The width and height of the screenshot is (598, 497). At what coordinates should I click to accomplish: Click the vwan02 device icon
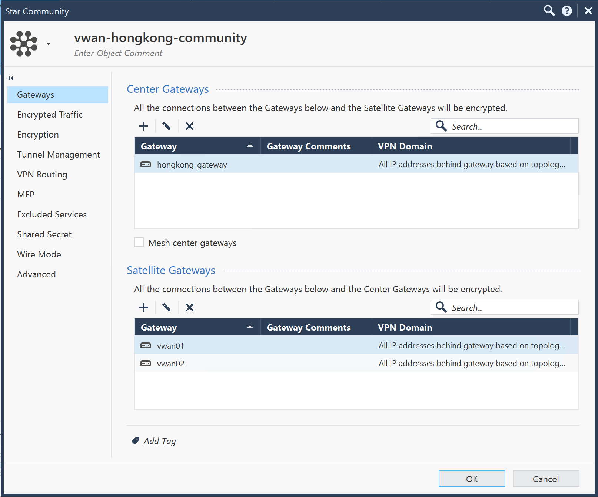tap(146, 363)
